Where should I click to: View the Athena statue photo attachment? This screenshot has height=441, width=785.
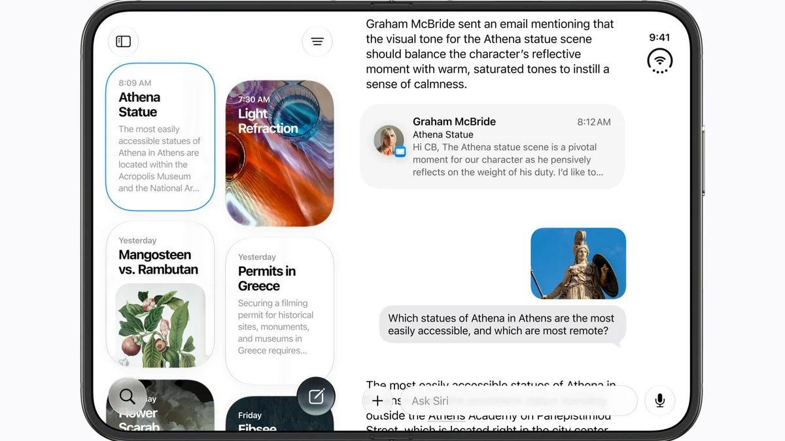(x=578, y=263)
